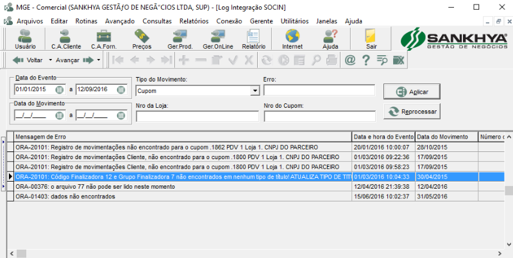Open calendar for Data do Movimento start date

click(59, 116)
